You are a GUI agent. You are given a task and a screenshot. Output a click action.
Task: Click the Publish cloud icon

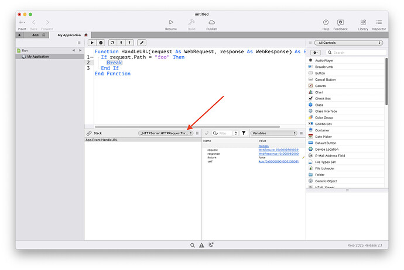(211, 22)
